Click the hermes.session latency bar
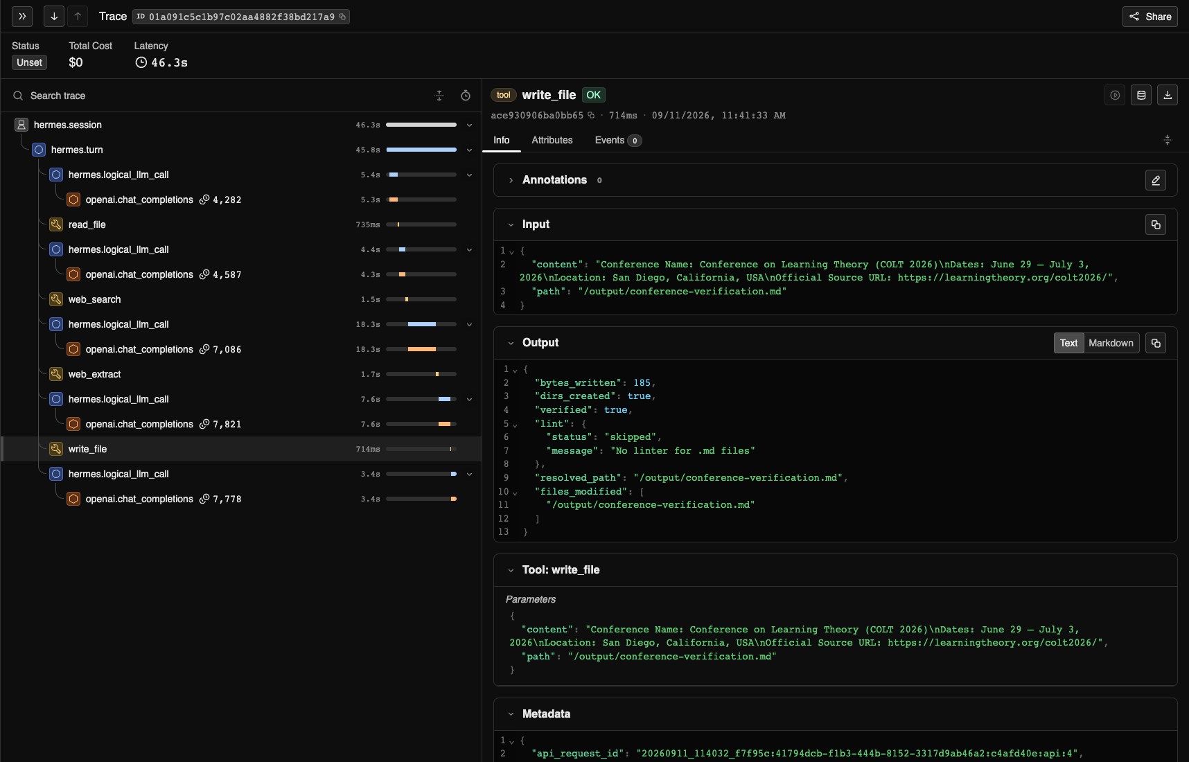 tap(421, 125)
